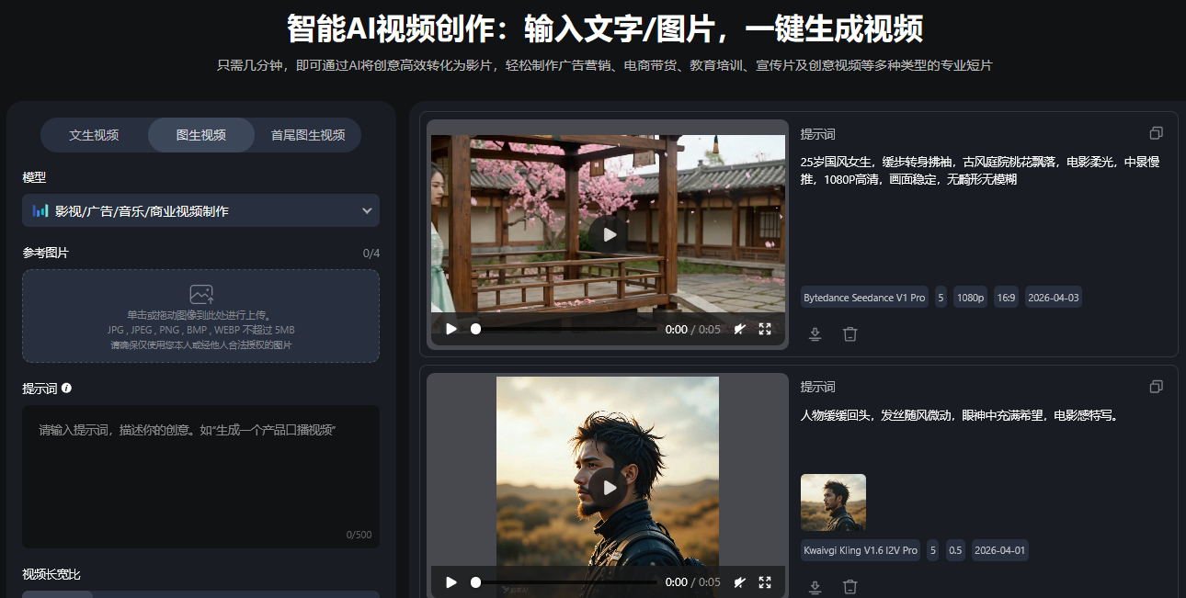Screen dimensions: 1186x598
Task: Switch to the 文生视频 tab
Action: coord(94,135)
